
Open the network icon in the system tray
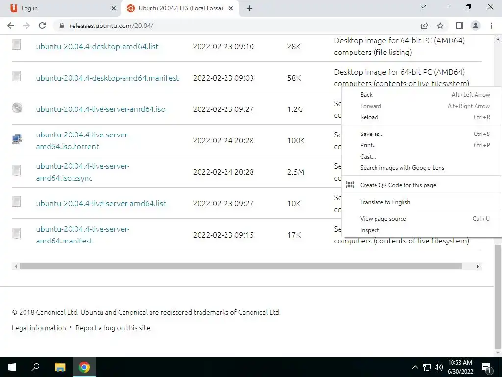[x=427, y=367]
